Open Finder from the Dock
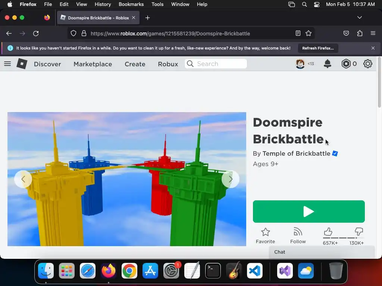 pos(46,271)
